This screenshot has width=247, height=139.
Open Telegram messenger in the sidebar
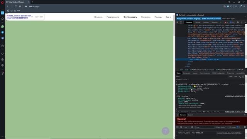click(x=3, y=32)
